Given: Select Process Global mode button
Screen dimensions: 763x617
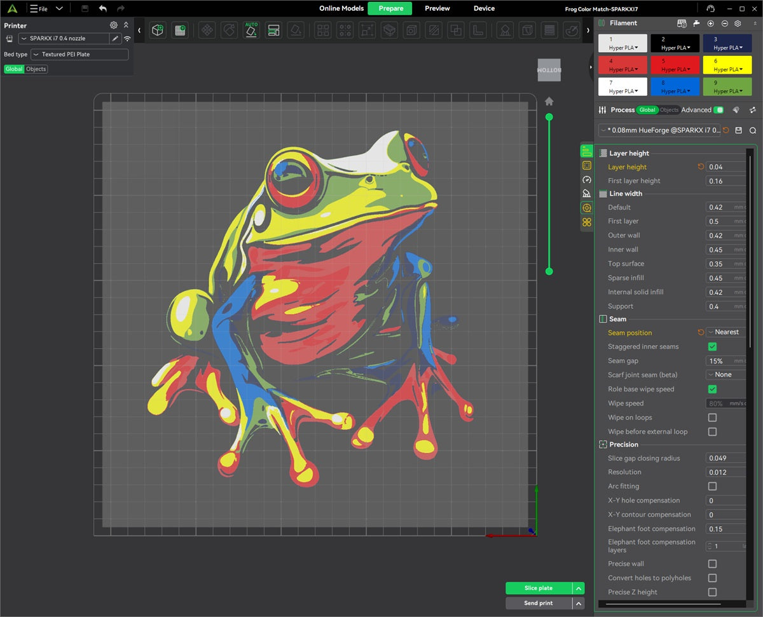Looking at the screenshot, I should tap(647, 110).
